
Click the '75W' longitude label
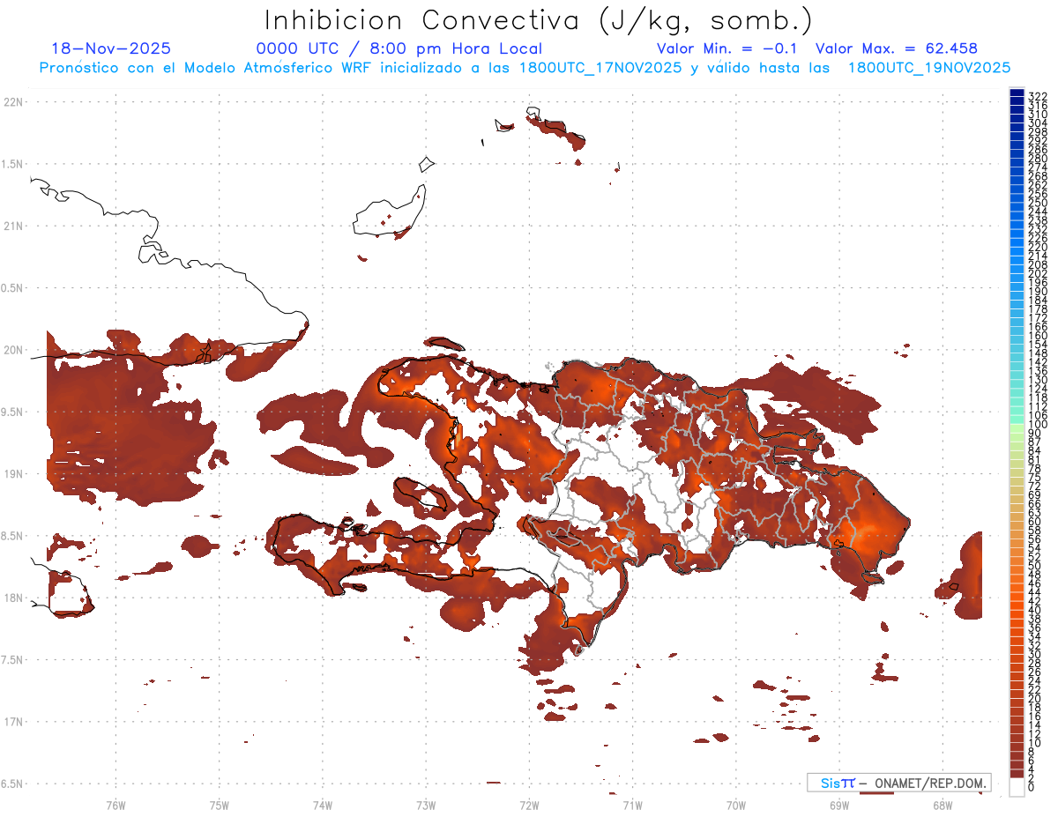(x=219, y=804)
